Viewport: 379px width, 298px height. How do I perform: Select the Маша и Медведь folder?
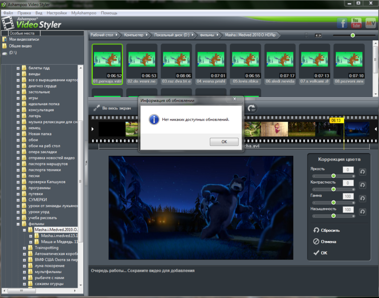[59, 242]
